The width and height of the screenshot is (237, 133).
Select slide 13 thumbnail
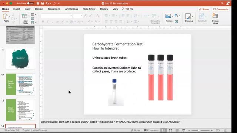pyautogui.click(x=20, y=110)
